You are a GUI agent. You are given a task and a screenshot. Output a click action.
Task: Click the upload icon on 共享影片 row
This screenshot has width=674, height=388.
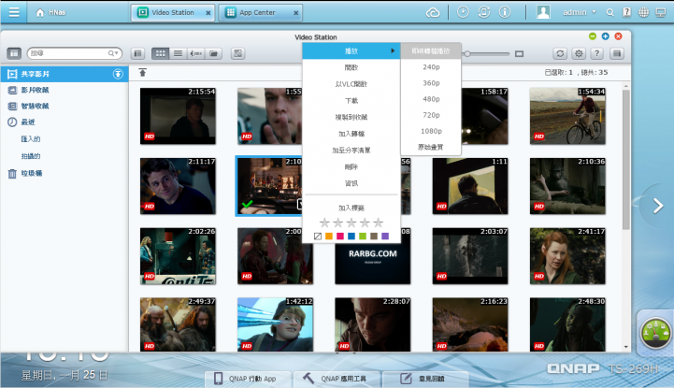(x=118, y=74)
